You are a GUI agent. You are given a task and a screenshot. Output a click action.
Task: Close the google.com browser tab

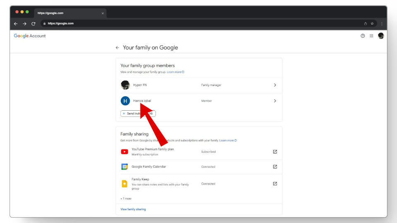coord(103,13)
